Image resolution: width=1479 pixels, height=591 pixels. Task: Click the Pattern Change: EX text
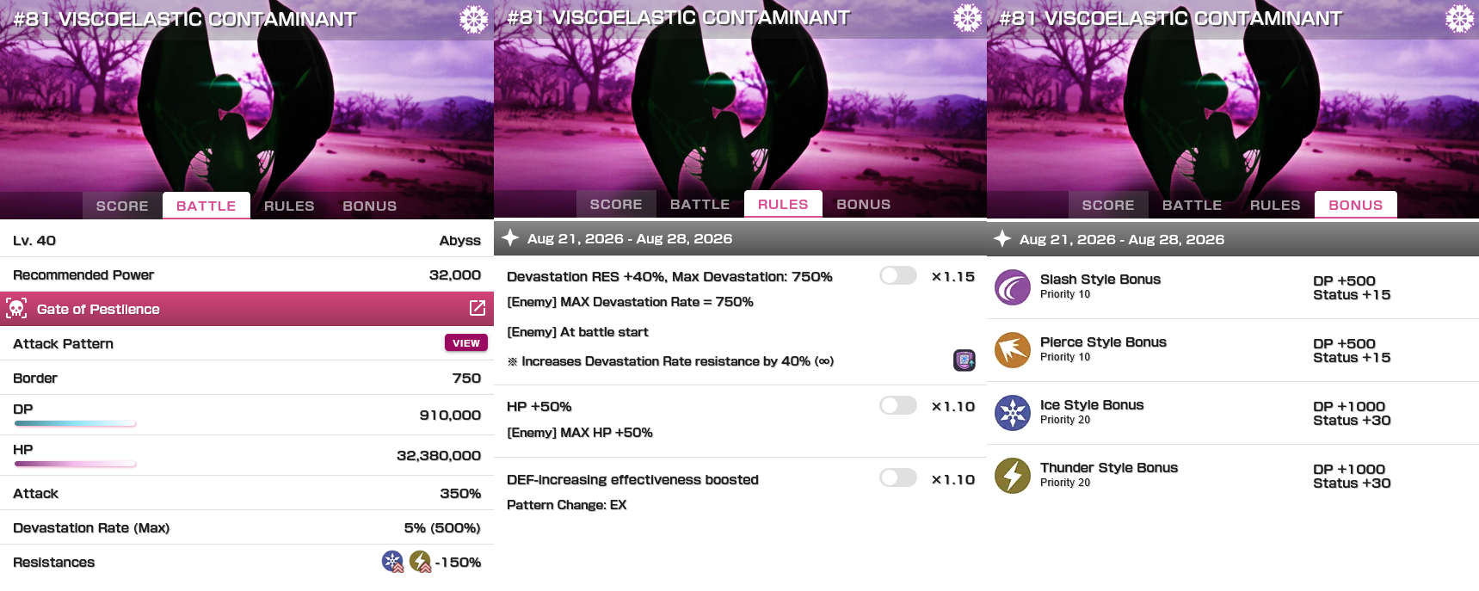(x=567, y=504)
